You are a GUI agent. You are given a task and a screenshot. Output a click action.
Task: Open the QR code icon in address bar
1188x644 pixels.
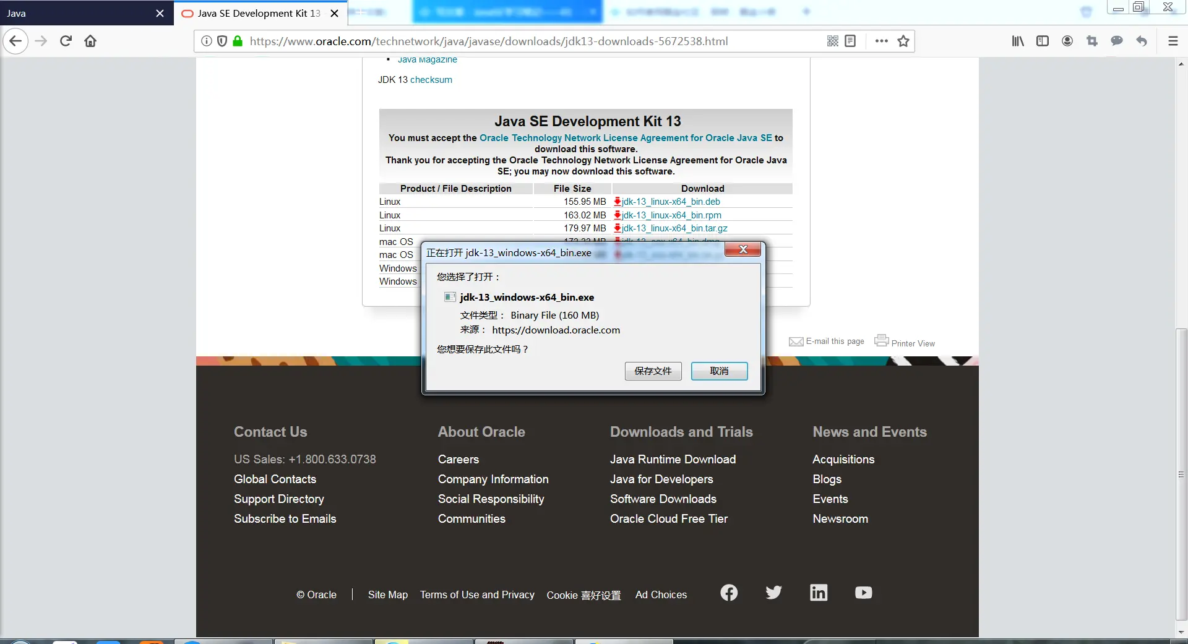[833, 41]
